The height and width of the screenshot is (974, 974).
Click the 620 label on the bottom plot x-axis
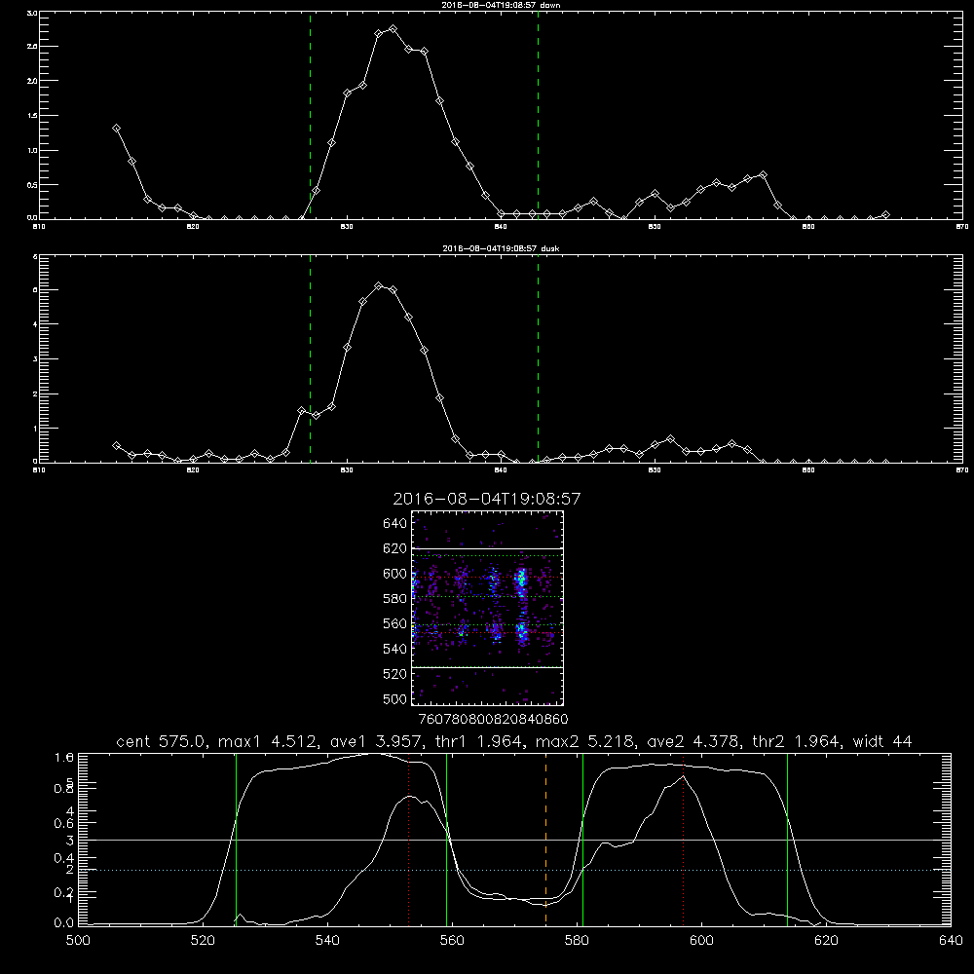(x=826, y=941)
